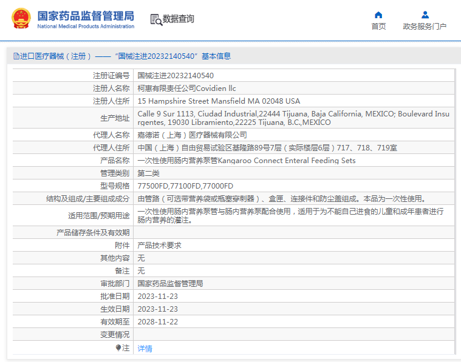
Task: Click the 注册人住所 row label
Action: pos(111,101)
